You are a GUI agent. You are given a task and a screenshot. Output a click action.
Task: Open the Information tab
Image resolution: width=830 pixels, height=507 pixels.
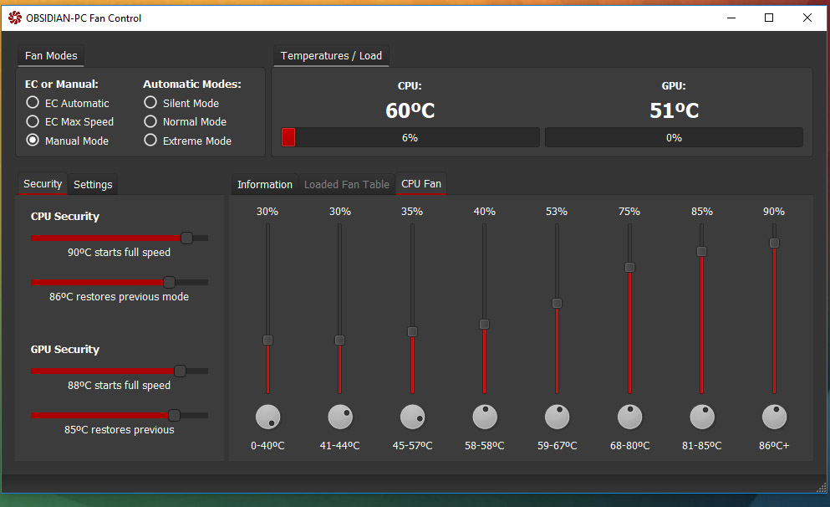point(265,184)
